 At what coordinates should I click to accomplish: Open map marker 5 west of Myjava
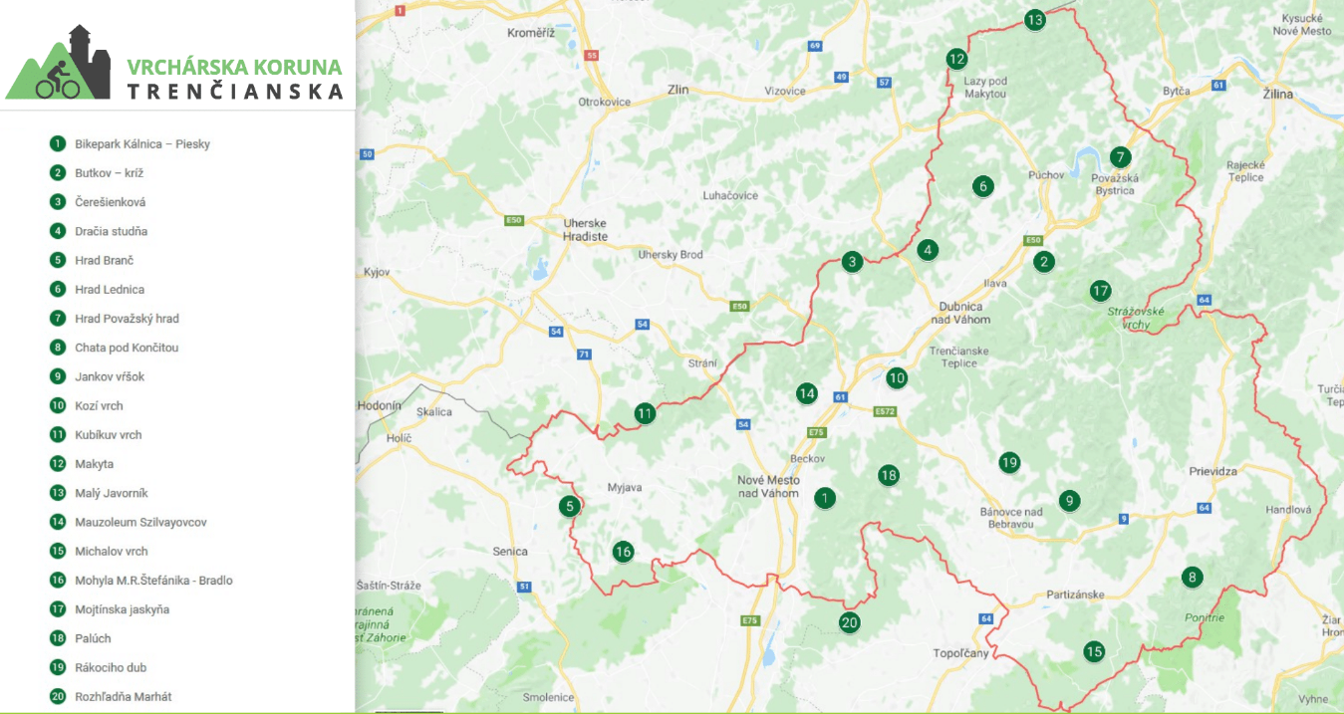[569, 506]
